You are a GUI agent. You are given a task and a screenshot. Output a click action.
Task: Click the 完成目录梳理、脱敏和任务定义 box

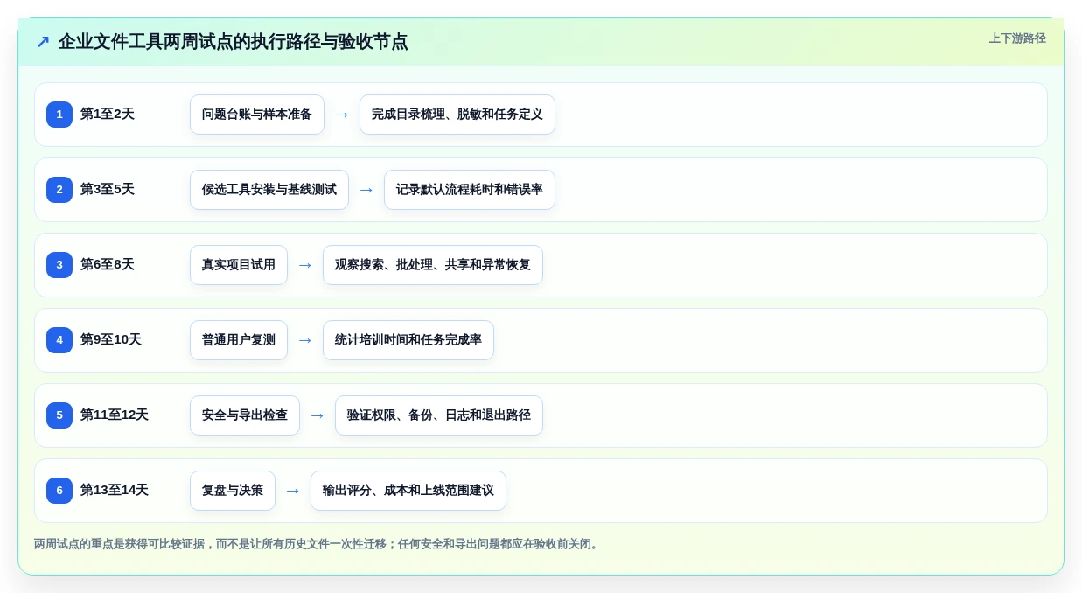point(457,115)
